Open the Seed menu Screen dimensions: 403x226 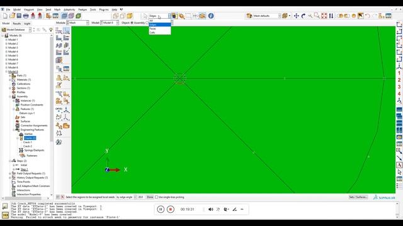(48, 9)
